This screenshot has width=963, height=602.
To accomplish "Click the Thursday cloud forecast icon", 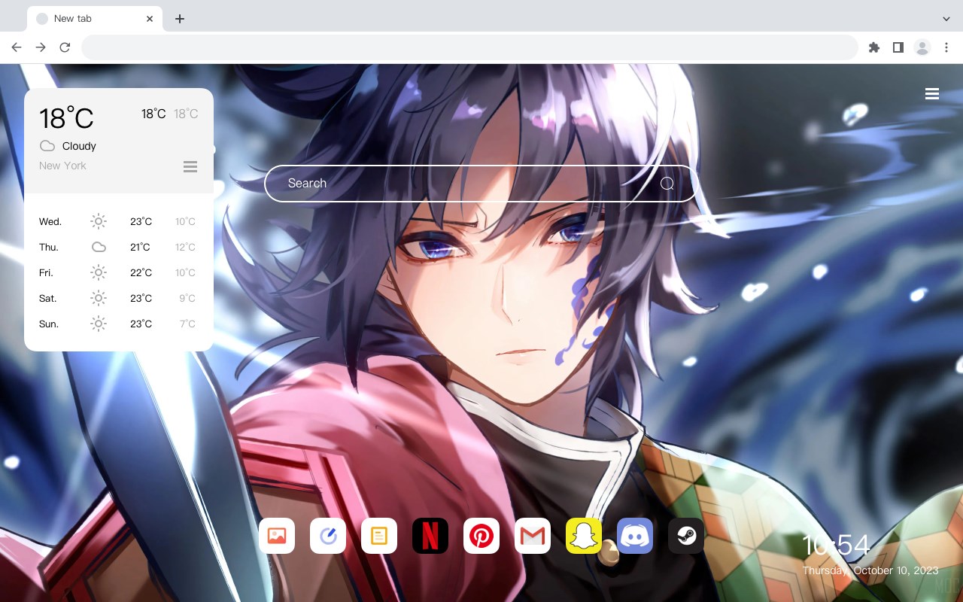I will [99, 247].
